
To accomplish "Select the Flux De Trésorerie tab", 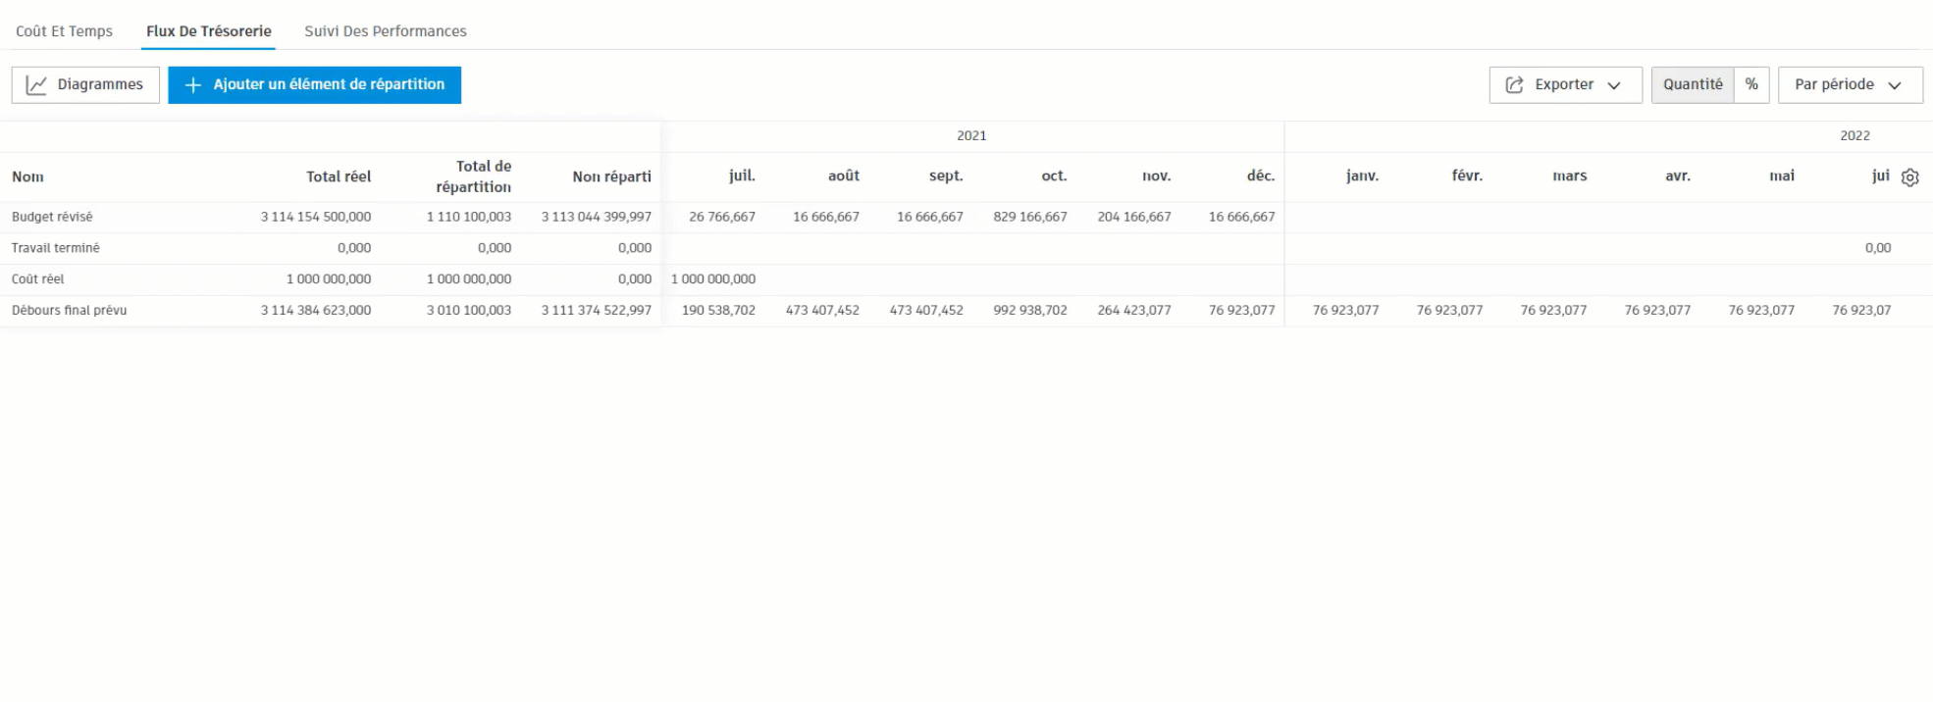I will pyautogui.click(x=208, y=31).
